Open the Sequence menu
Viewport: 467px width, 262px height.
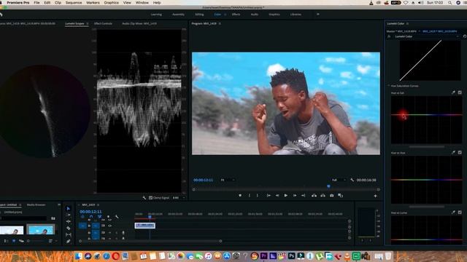[x=74, y=3]
